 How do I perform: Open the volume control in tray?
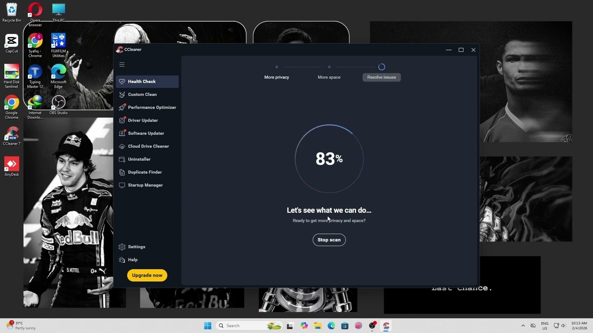564,326
